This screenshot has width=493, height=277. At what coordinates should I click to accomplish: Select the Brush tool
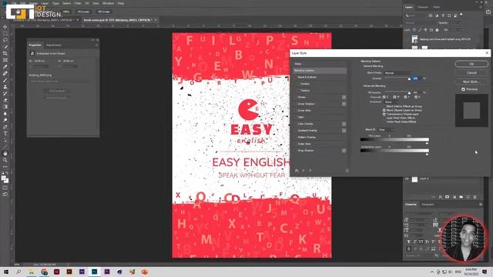(x=5, y=80)
